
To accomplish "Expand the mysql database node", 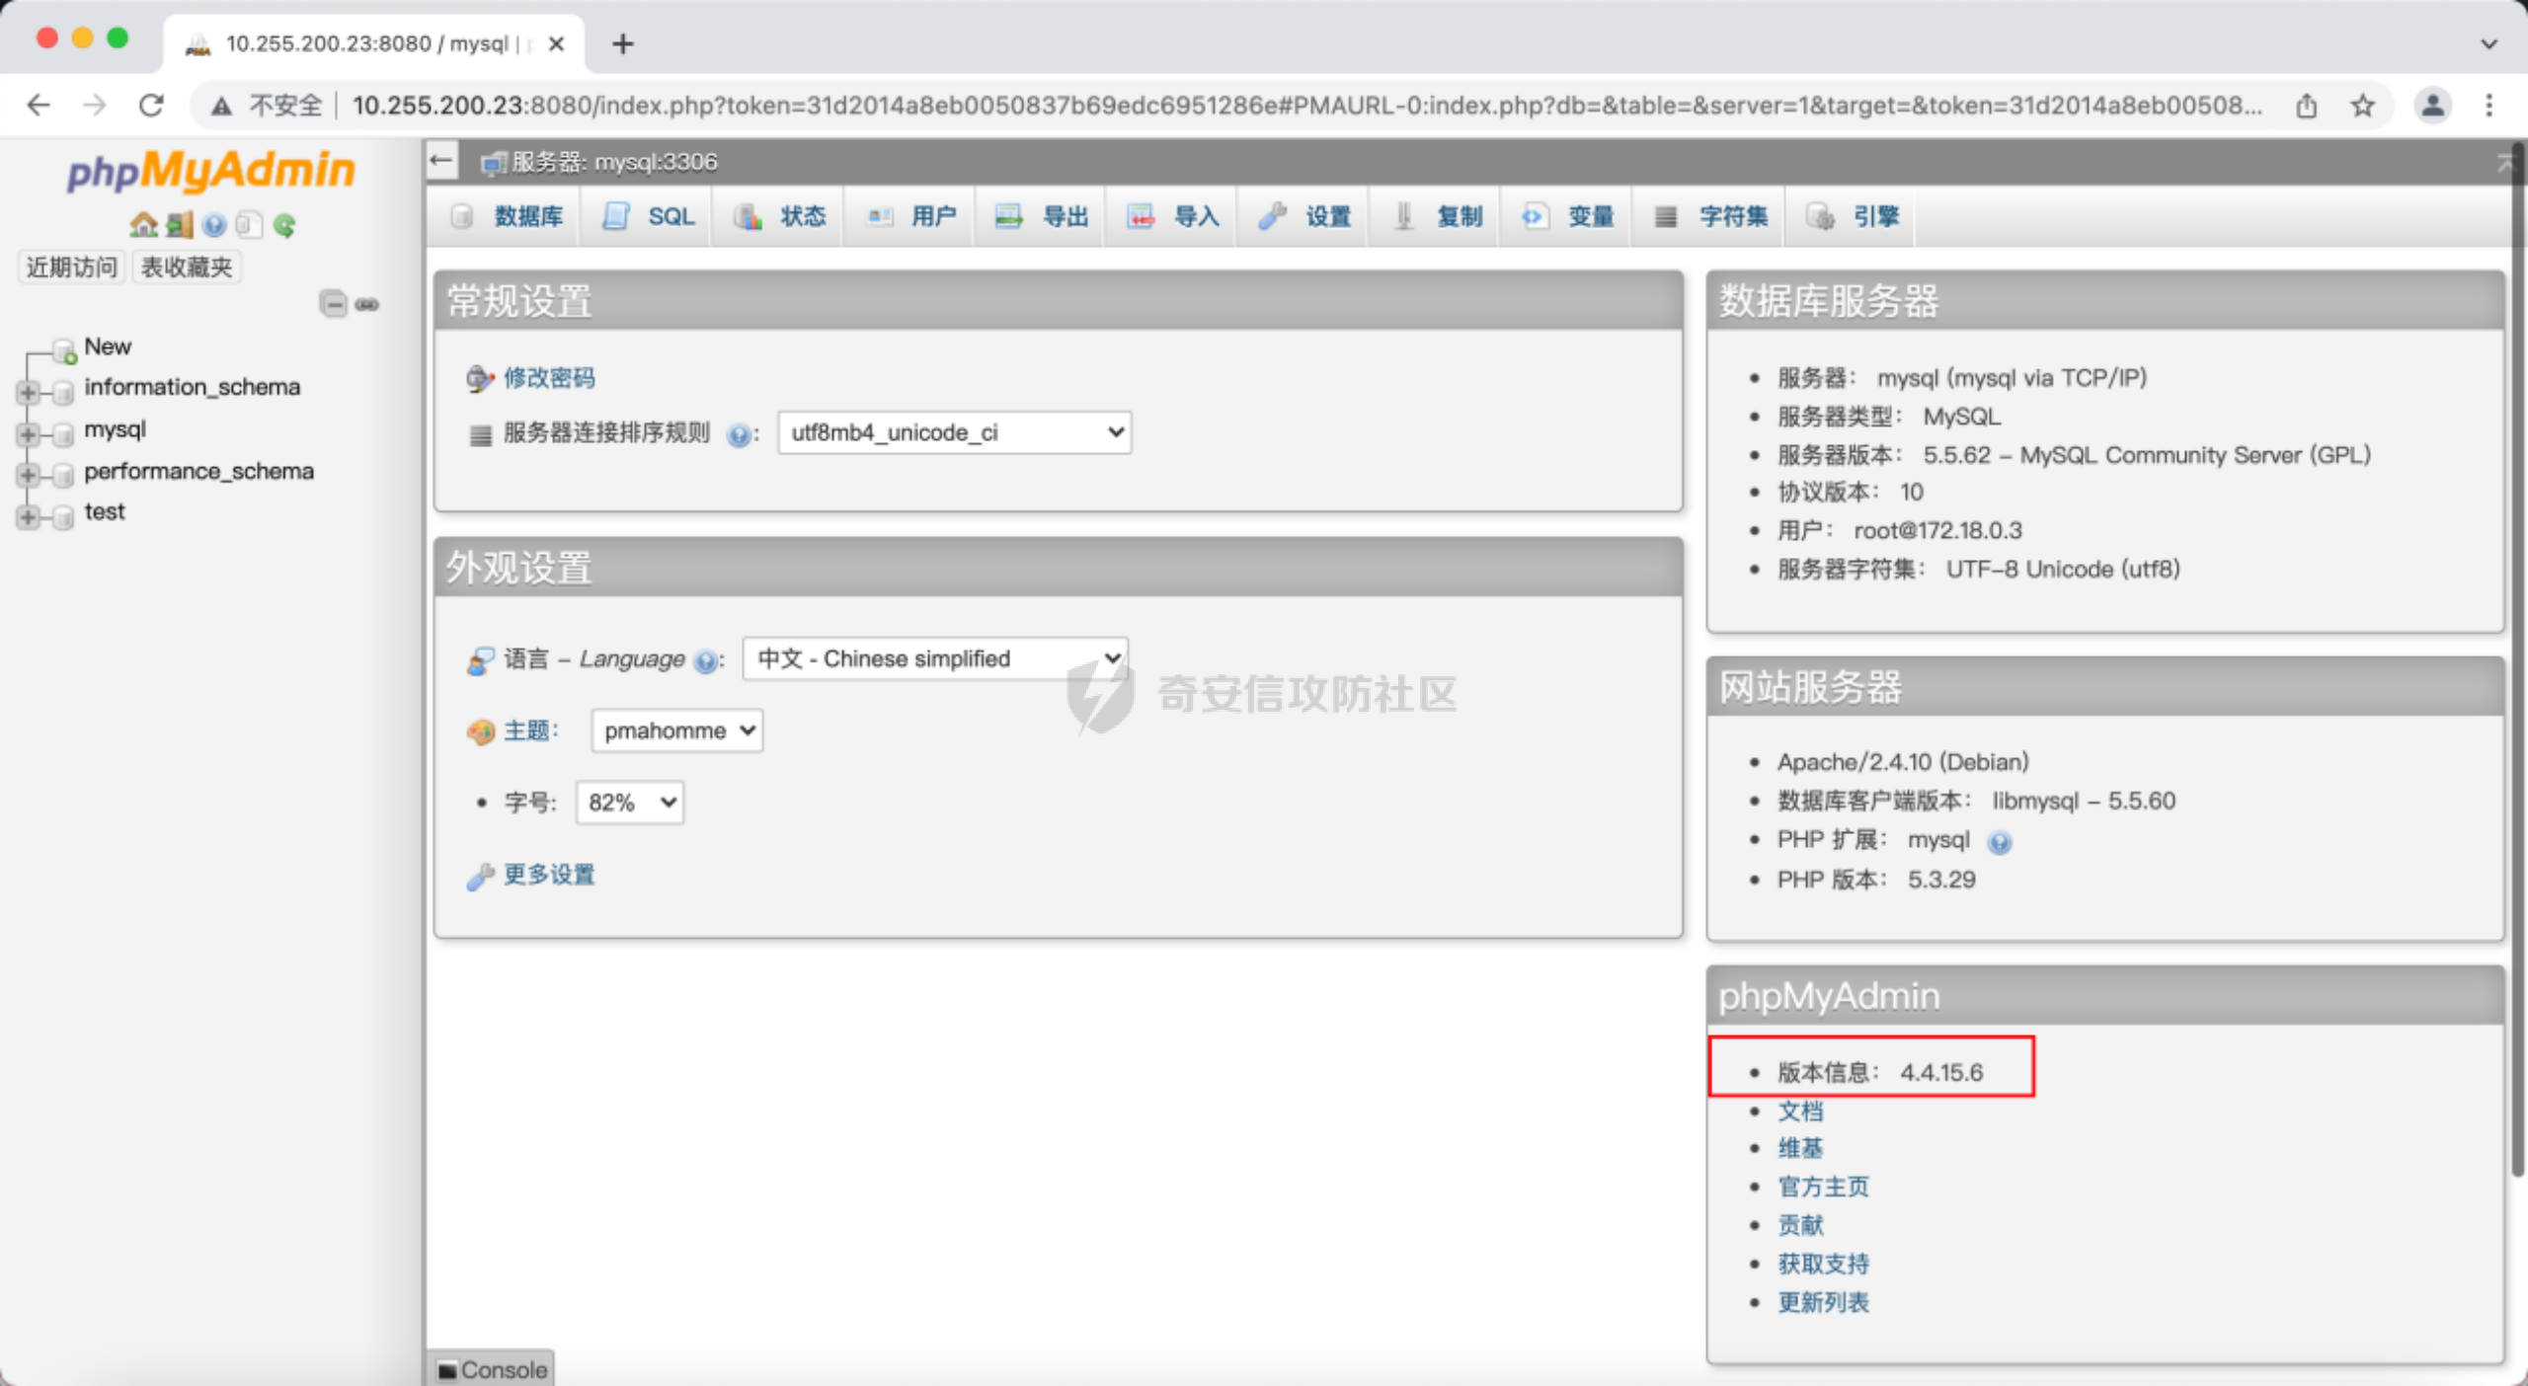I will (x=28, y=433).
